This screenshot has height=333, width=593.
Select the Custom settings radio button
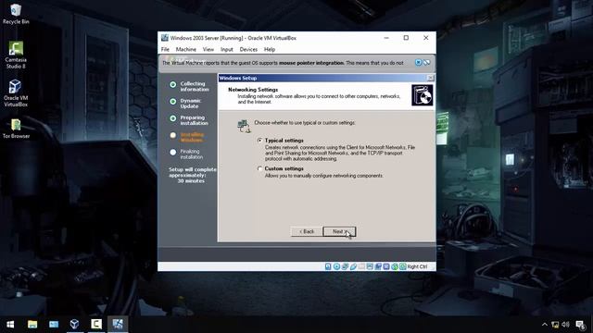[259, 168]
